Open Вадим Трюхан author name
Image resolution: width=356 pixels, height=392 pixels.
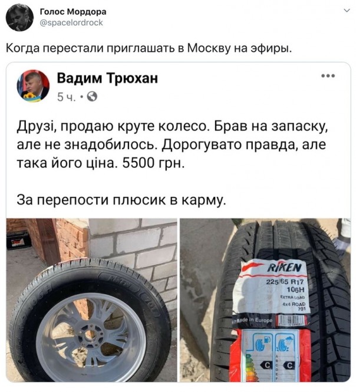pos(107,78)
